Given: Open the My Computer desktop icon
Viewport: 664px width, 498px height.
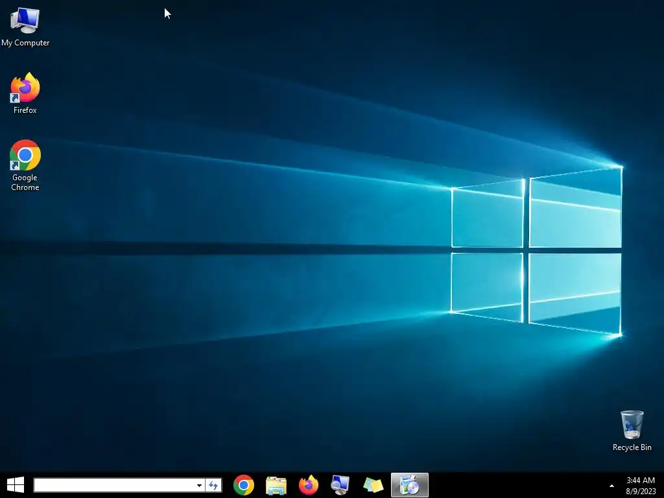Looking at the screenshot, I should click(25, 27).
